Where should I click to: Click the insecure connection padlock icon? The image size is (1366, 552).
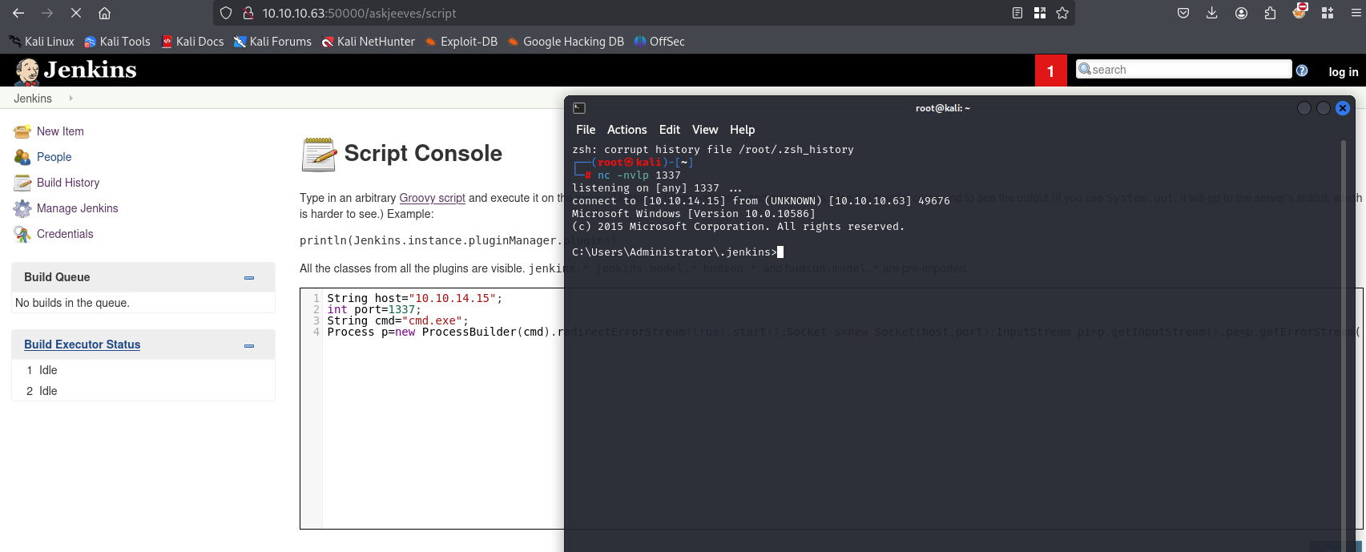coord(248,13)
